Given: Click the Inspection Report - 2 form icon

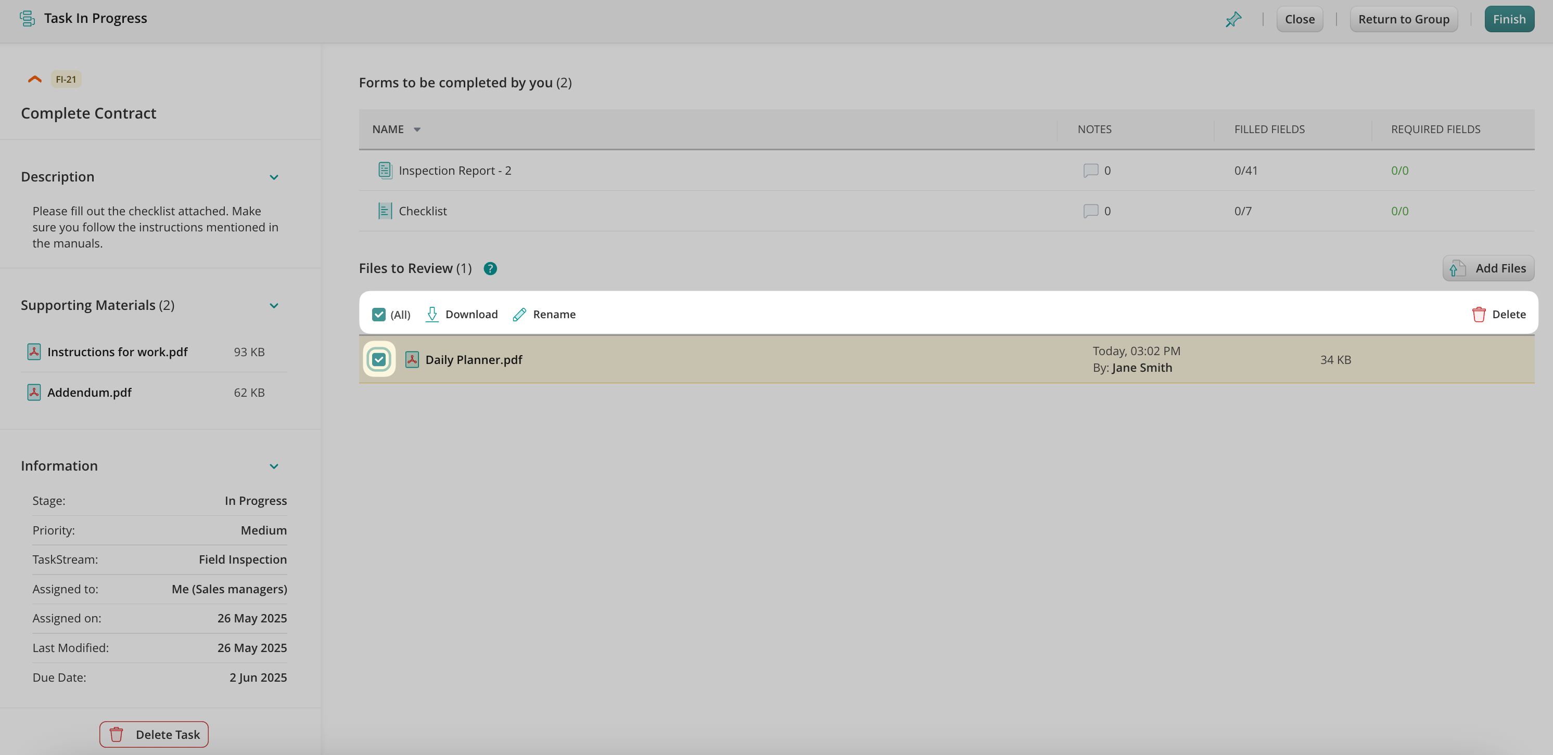Looking at the screenshot, I should tap(385, 171).
